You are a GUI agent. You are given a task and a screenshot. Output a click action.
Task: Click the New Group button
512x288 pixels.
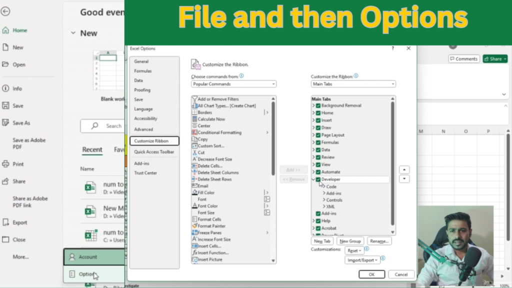[350, 241]
